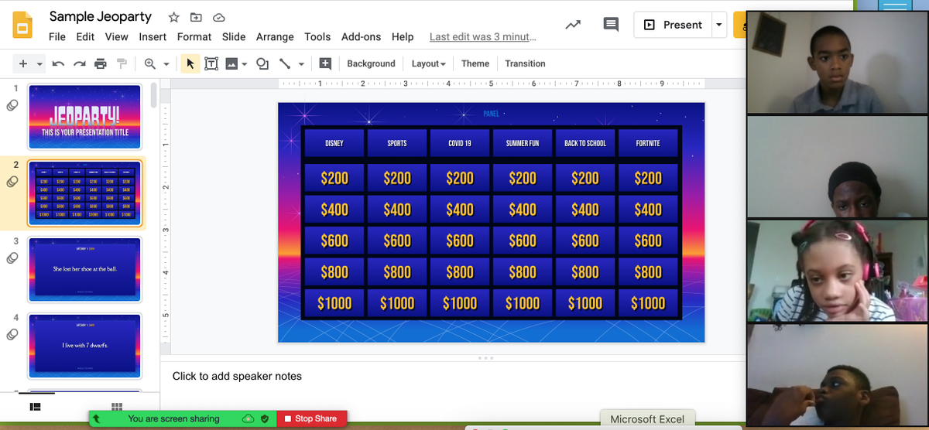Select the Line tool

[285, 63]
